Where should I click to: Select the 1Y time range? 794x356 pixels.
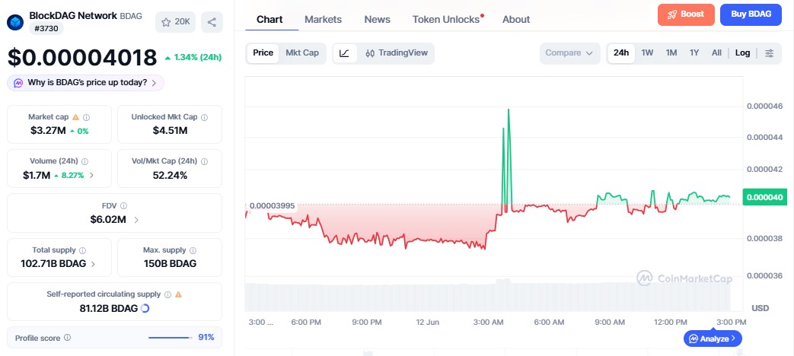point(694,53)
